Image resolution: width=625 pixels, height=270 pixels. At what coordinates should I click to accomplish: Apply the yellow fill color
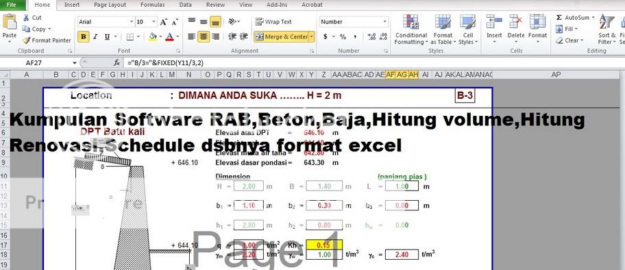point(153,37)
